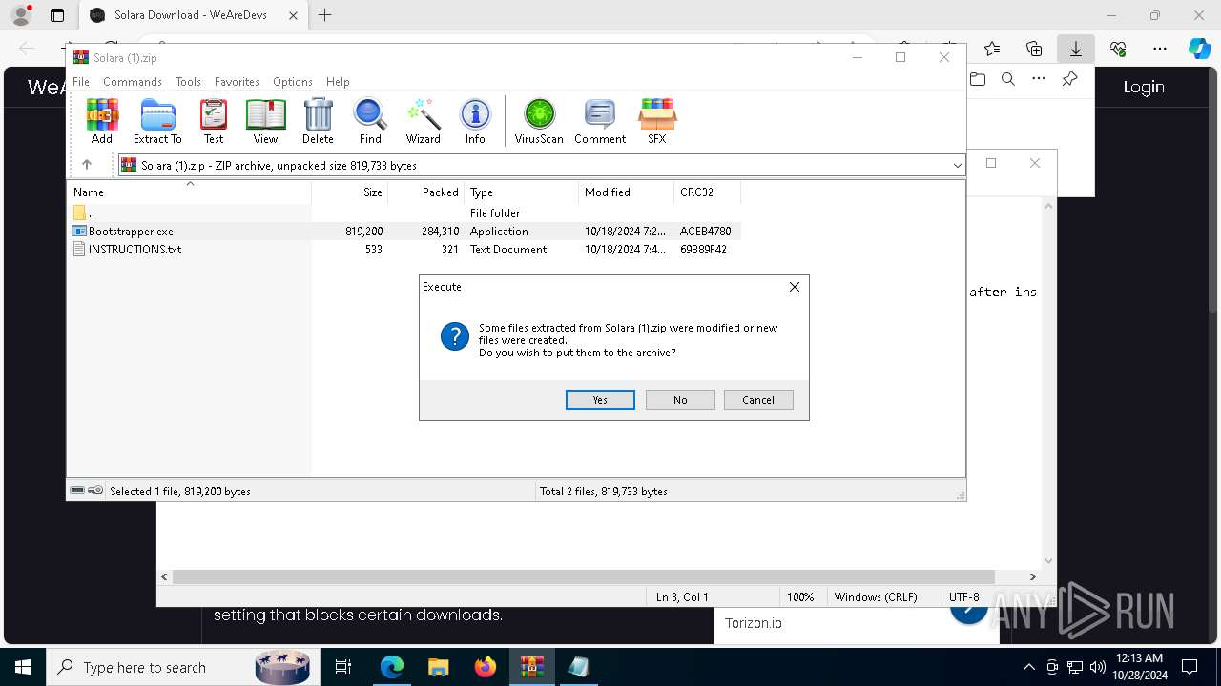The image size is (1221, 686).
Task: Click the Torizon.io ad link
Action: pyautogui.click(x=754, y=623)
